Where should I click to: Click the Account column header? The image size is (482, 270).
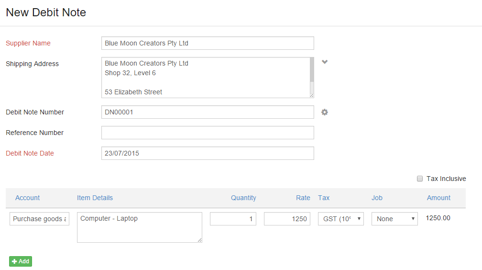tap(27, 198)
